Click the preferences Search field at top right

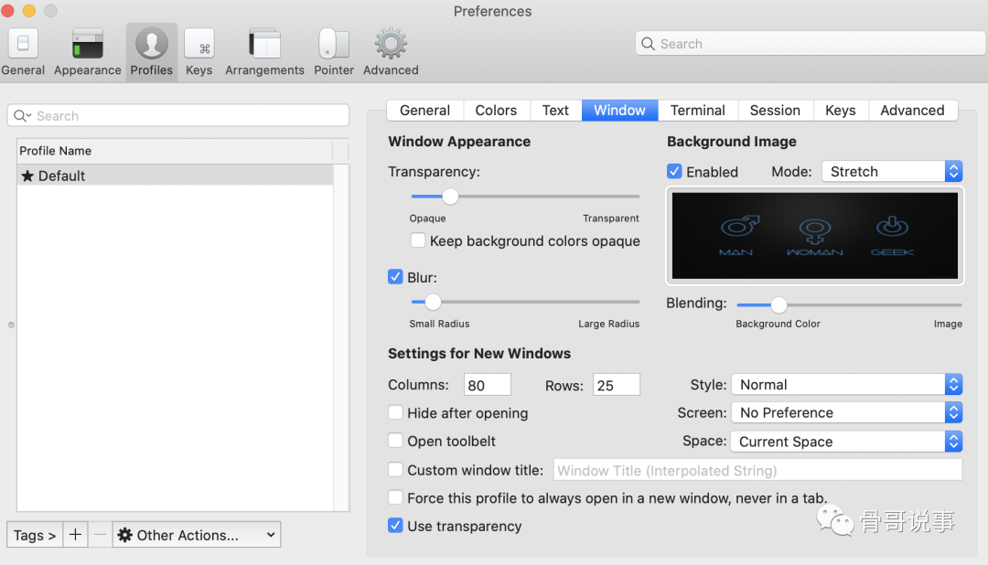[811, 44]
